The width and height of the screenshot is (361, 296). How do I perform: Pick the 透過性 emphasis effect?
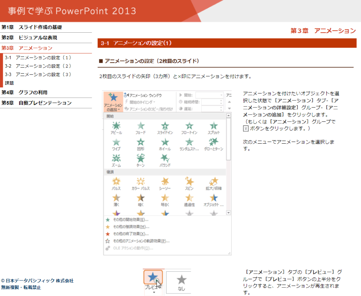[189, 200]
